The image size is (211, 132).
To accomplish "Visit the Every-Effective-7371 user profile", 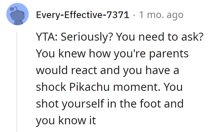I will [x=83, y=15].
